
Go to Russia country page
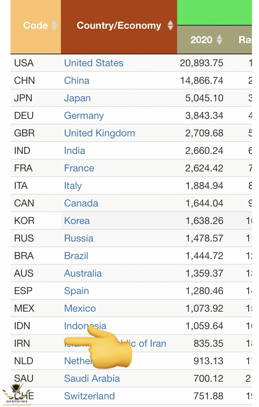(x=79, y=238)
